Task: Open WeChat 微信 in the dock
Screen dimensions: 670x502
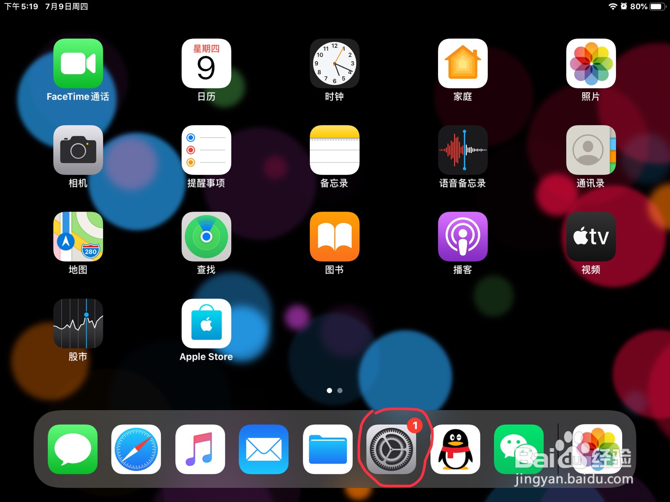Action: pos(519,450)
